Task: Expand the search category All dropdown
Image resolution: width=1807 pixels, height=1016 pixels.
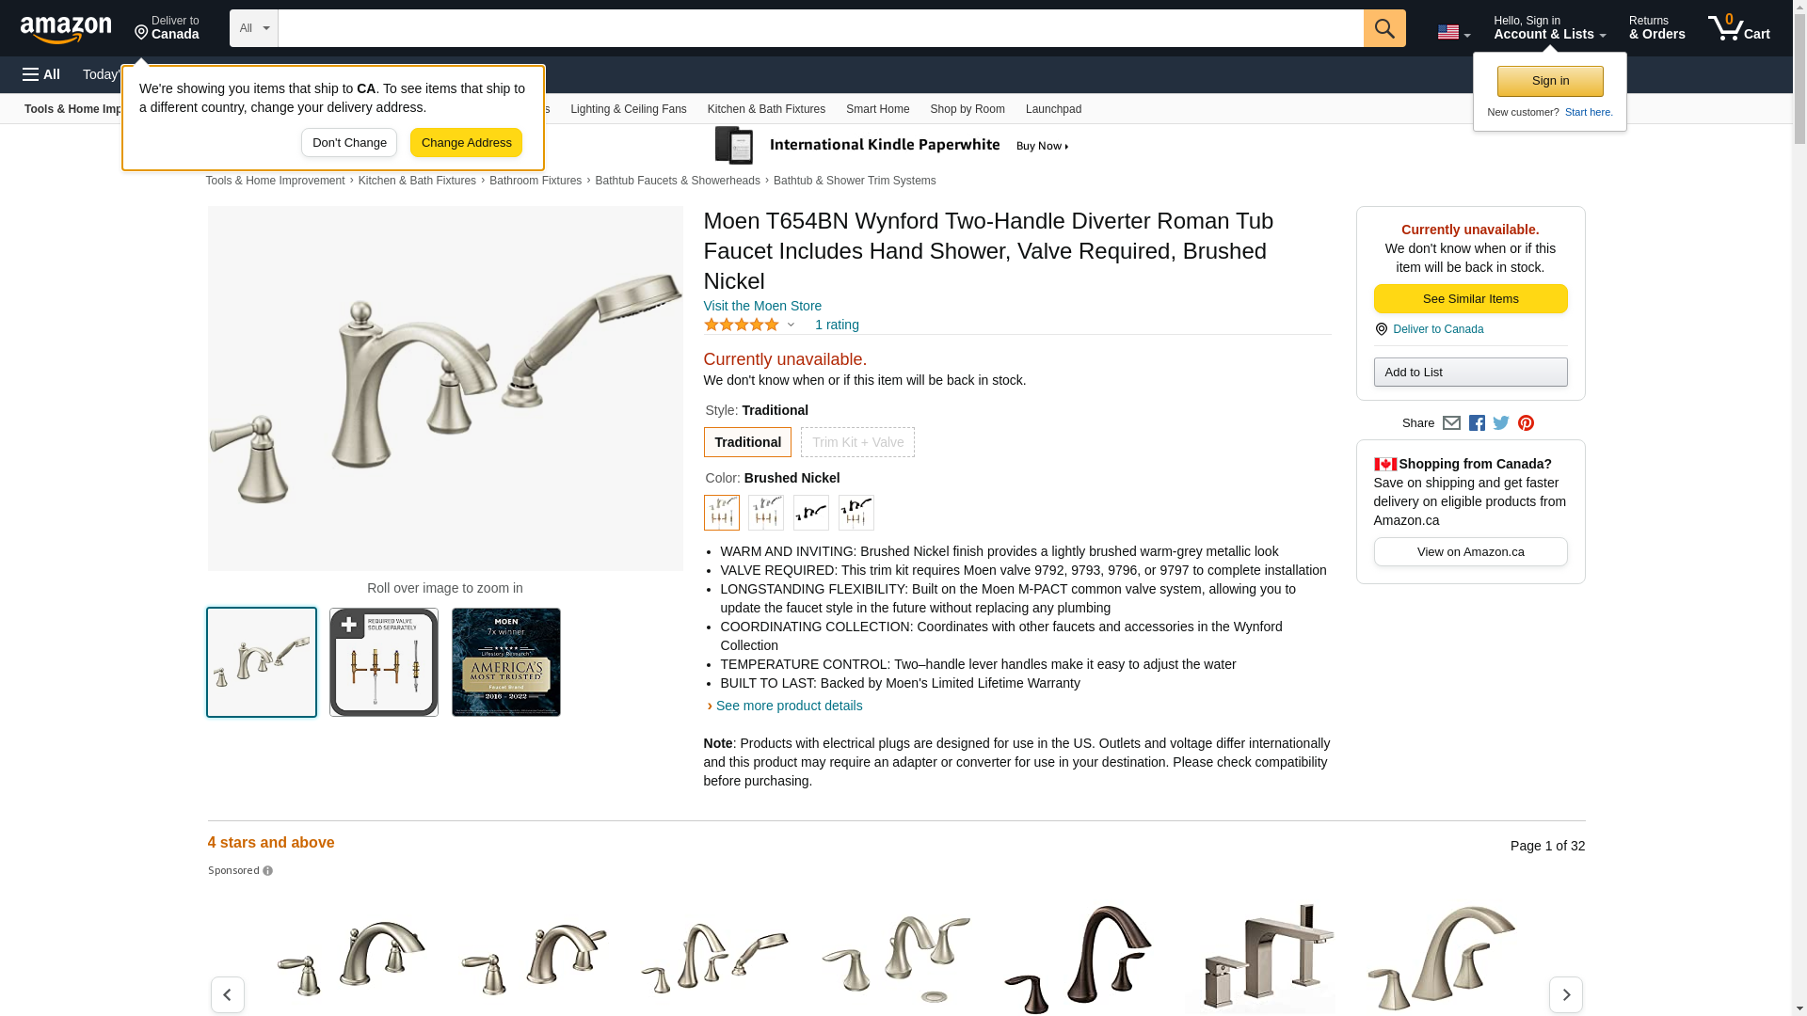Action: coord(254,28)
